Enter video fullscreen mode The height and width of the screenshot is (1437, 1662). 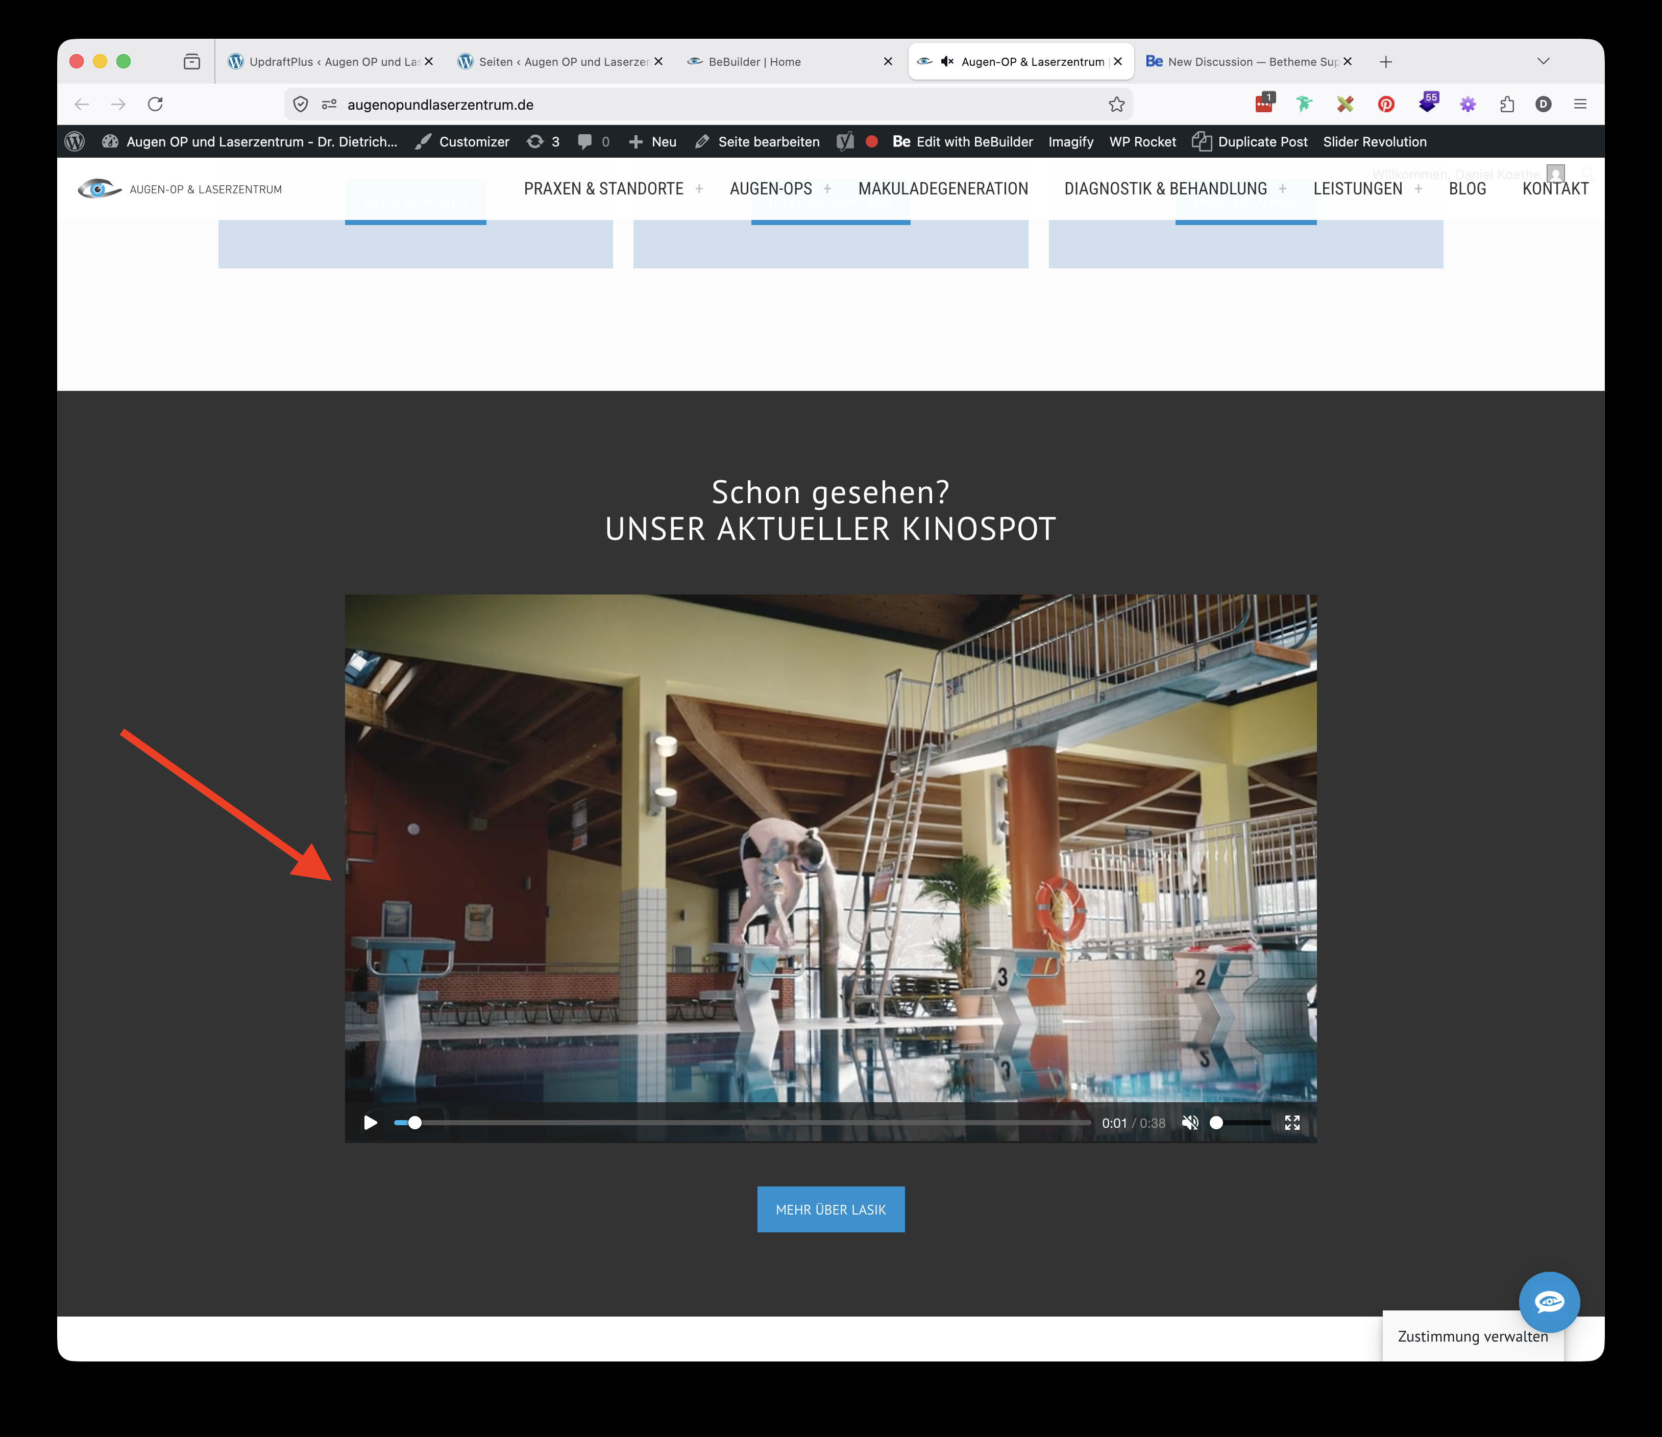pyautogui.click(x=1292, y=1123)
